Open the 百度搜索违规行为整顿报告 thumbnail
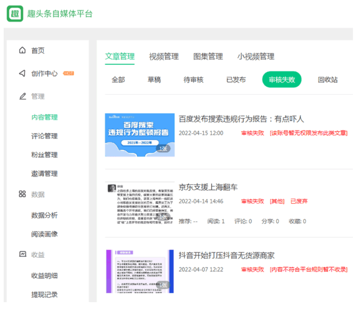Image resolution: width=357 pixels, height=320 pixels. (x=140, y=135)
